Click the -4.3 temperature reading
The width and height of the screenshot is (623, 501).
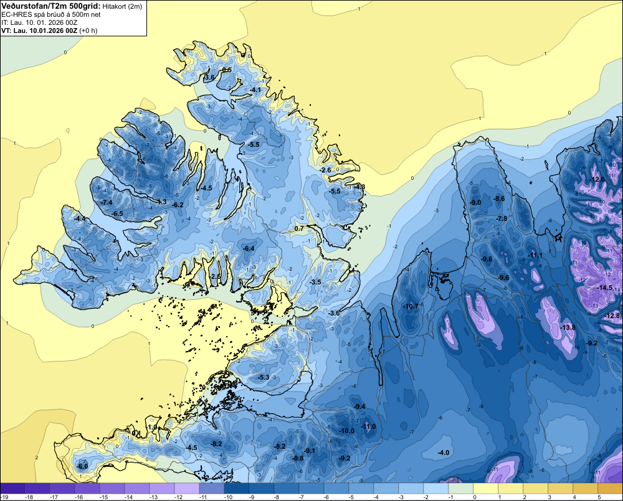tap(359, 187)
